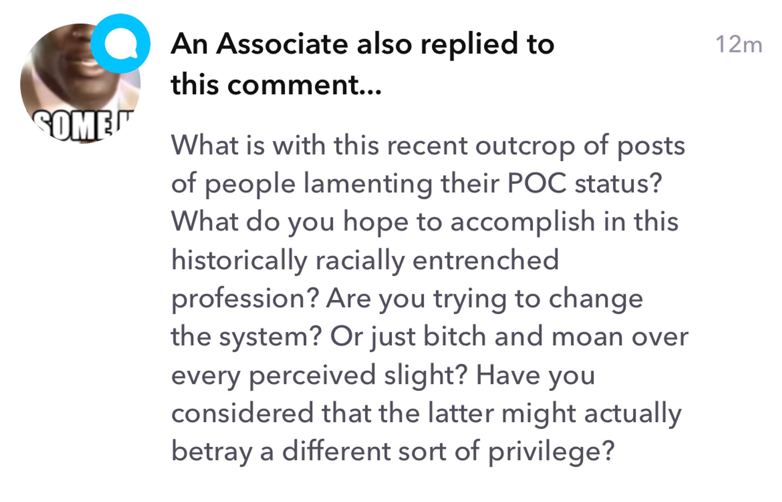Click the 'this comment...' title line
This screenshot has width=782, height=502.
tap(276, 84)
